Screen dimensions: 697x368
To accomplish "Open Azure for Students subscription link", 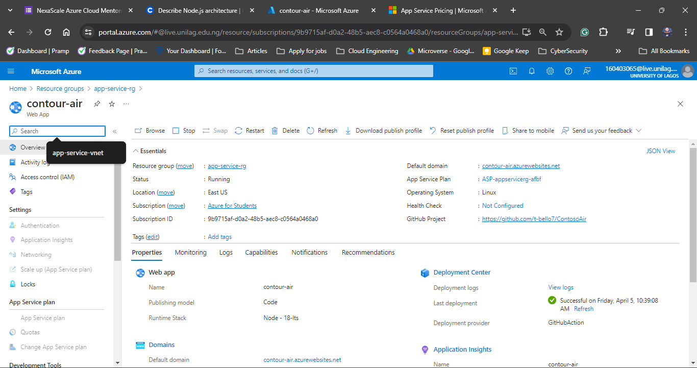I will 232,206.
